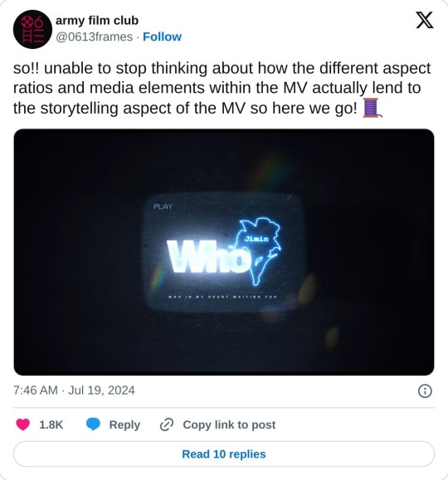
Task: Open the @0613frames handle link
Action: [x=94, y=36]
